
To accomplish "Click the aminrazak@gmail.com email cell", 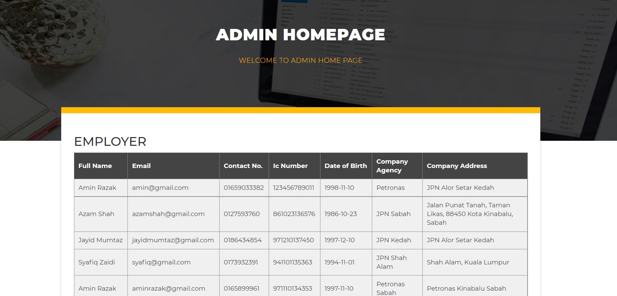I will [x=168, y=289].
